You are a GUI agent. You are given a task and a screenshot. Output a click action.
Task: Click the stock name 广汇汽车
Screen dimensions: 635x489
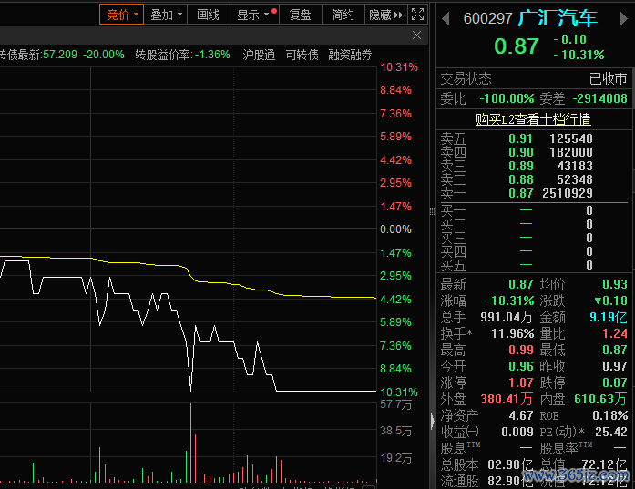(557, 18)
